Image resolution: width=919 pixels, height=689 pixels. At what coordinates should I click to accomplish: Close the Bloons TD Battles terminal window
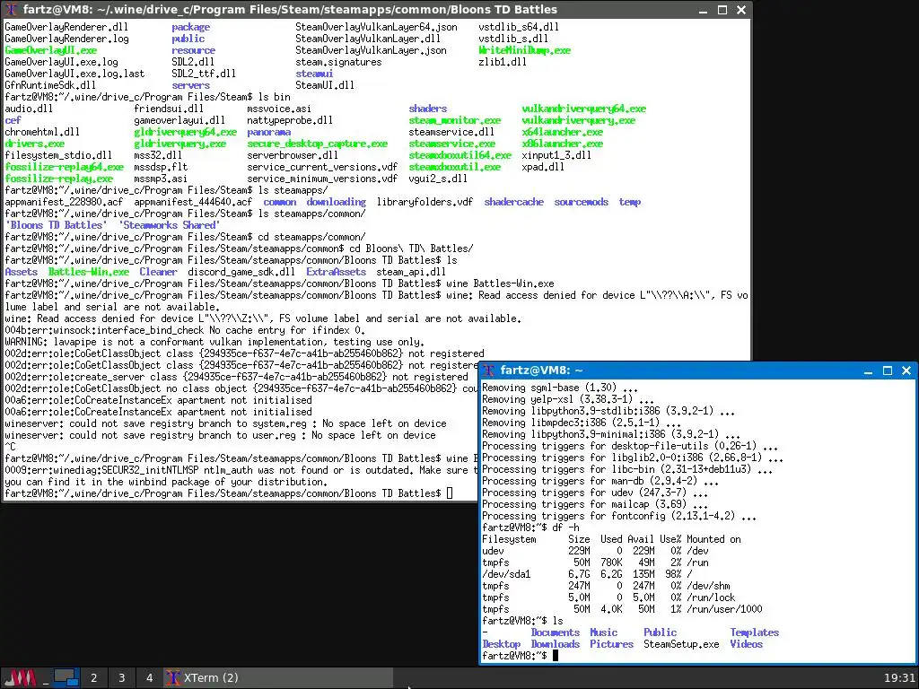[740, 10]
